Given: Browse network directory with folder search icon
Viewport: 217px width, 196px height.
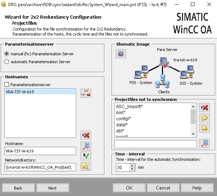Looking at the screenshot, I should [85, 166].
